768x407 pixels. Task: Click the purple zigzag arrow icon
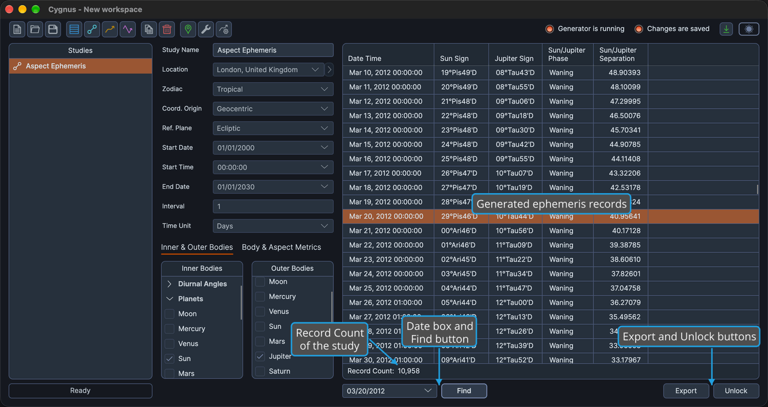tap(128, 29)
